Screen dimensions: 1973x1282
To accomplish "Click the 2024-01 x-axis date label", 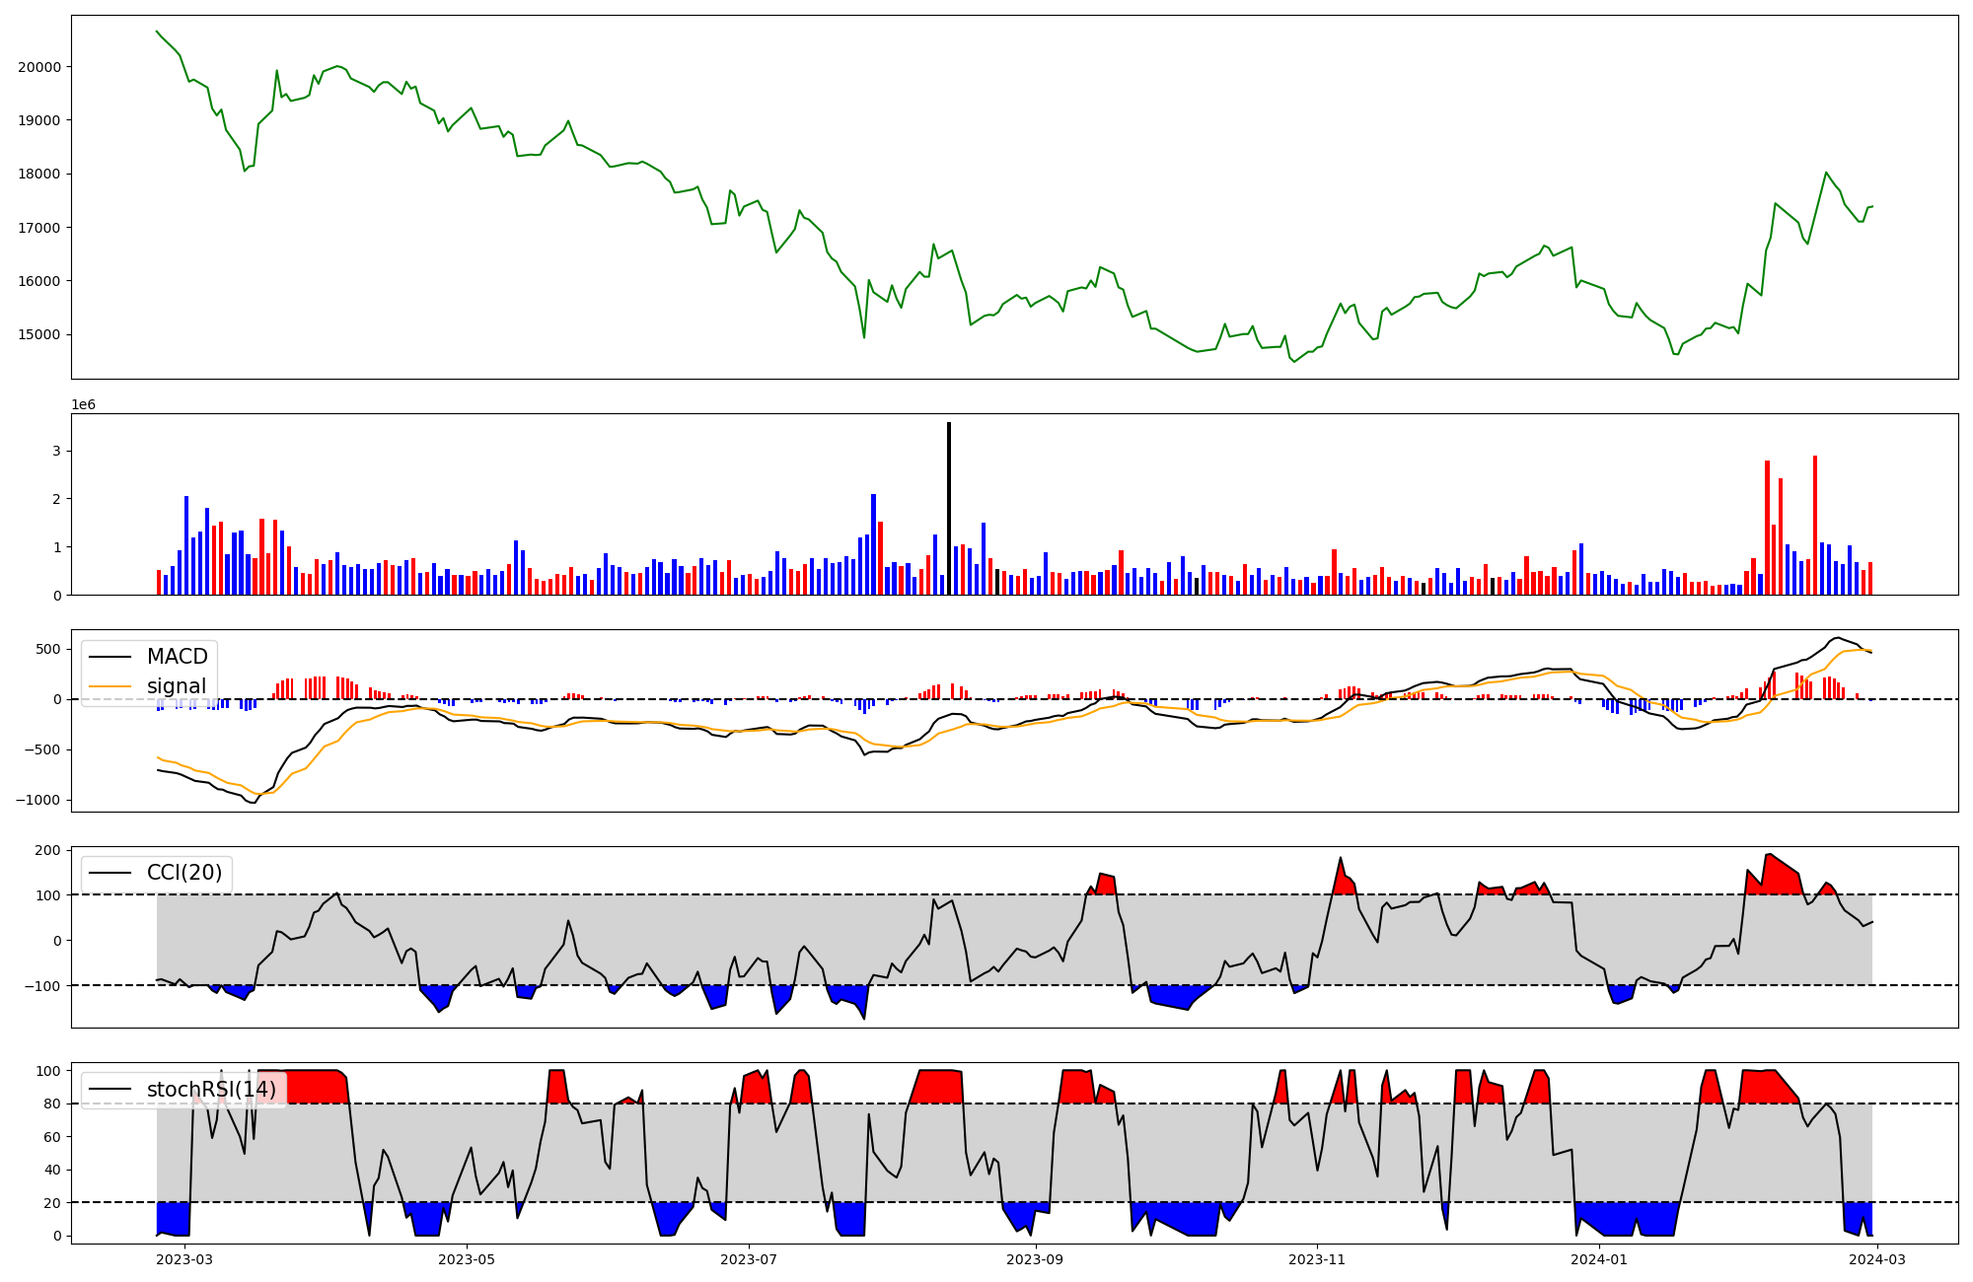I will [x=1598, y=1258].
